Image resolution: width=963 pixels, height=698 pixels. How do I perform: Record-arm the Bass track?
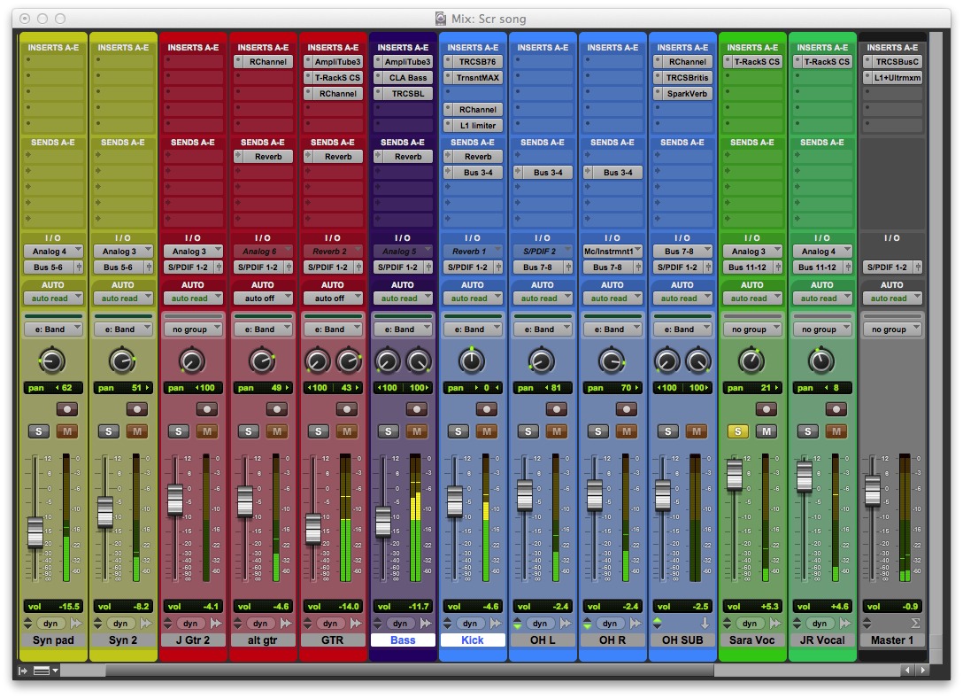click(x=417, y=409)
